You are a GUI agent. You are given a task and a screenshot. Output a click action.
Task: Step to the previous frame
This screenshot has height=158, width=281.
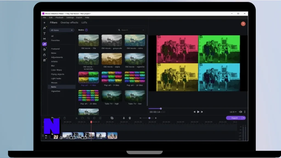click(195, 112)
